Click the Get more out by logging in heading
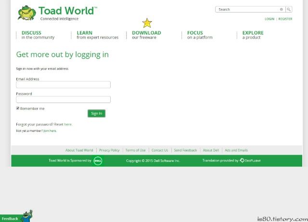The height and width of the screenshot is (222, 308). click(62, 55)
